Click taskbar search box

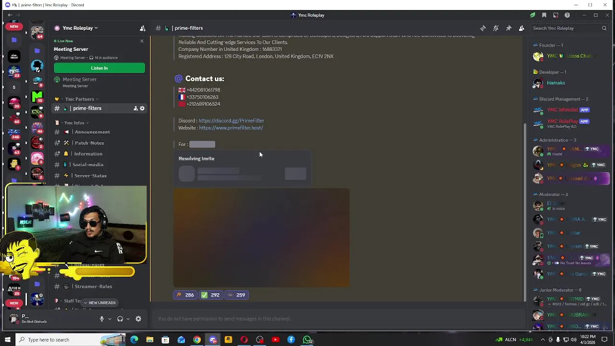pyautogui.click(x=70, y=340)
